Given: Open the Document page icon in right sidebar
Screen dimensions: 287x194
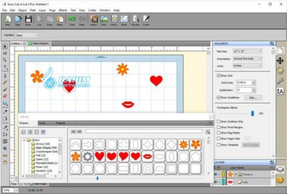Looking at the screenshot, I should pyautogui.click(x=280, y=51).
